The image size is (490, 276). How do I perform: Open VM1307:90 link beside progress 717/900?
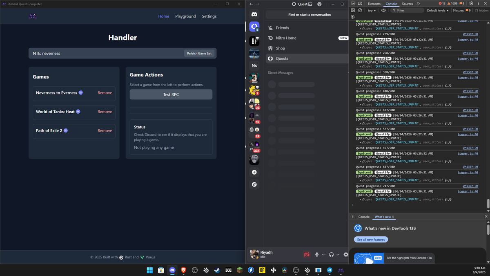[x=470, y=186]
